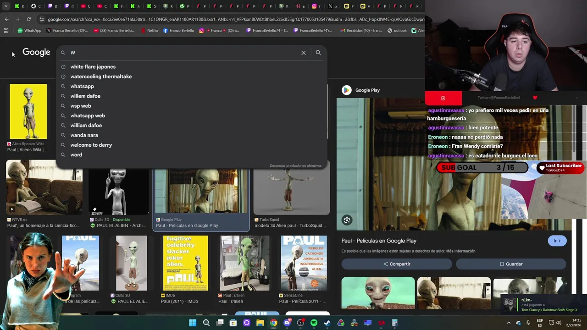
Task: Choose the "wanda nara" suggestion
Action: coord(192,135)
